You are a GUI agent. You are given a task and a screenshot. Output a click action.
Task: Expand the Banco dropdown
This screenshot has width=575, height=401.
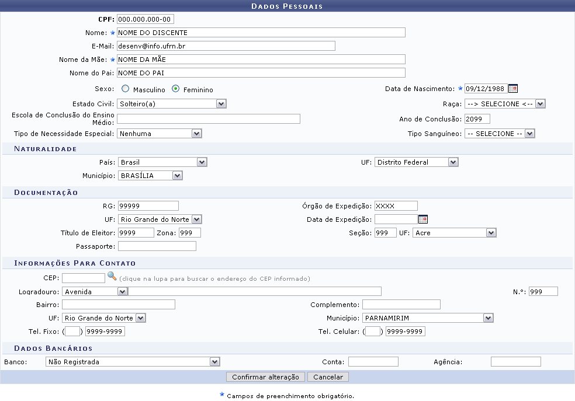(132, 362)
